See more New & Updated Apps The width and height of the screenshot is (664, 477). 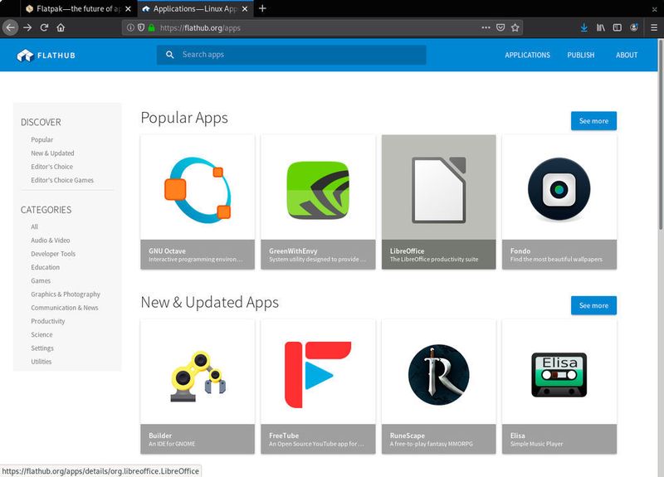click(x=593, y=305)
